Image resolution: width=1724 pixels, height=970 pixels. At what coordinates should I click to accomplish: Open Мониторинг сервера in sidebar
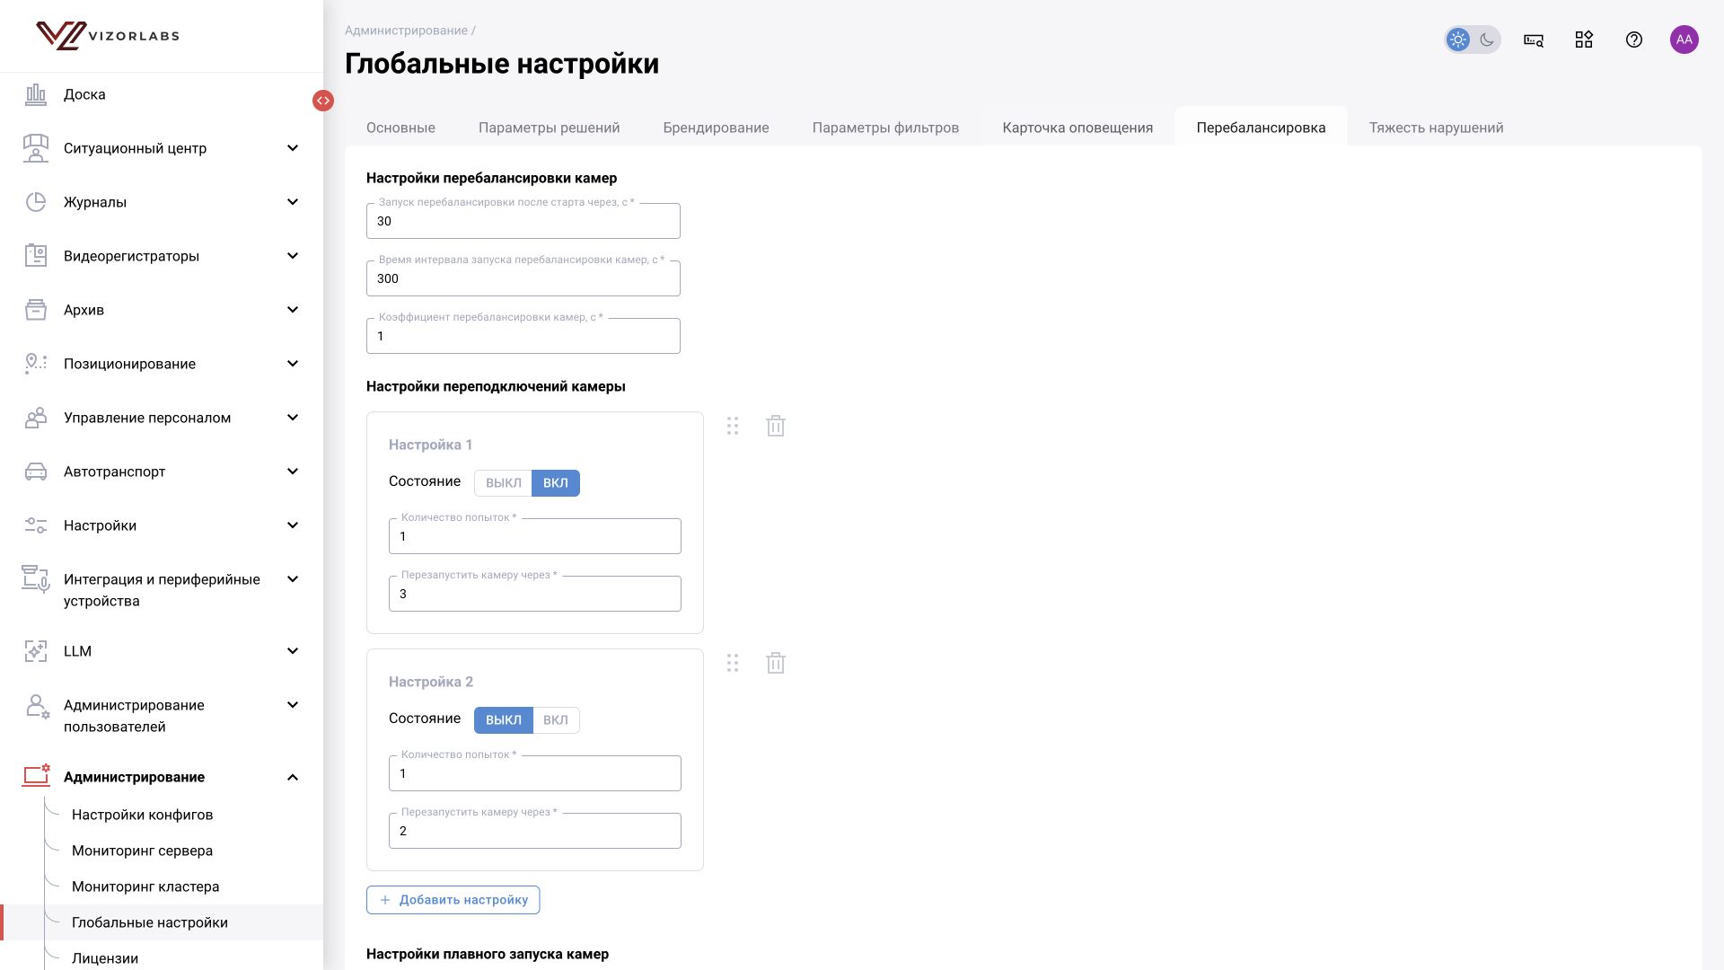pos(142,851)
